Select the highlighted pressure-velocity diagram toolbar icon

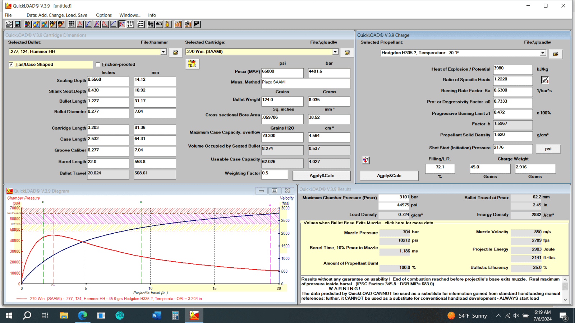[122, 24]
